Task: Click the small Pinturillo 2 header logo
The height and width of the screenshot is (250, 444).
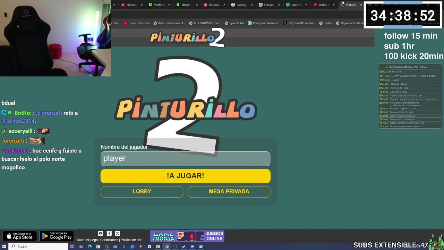Action: [187, 37]
